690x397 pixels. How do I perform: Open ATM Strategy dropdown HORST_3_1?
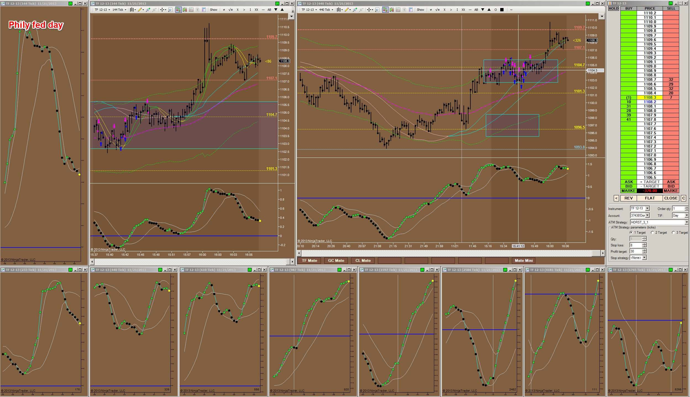pos(686,222)
